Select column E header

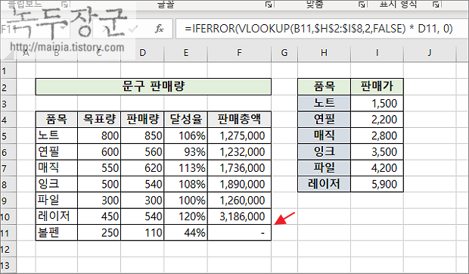tap(186, 53)
